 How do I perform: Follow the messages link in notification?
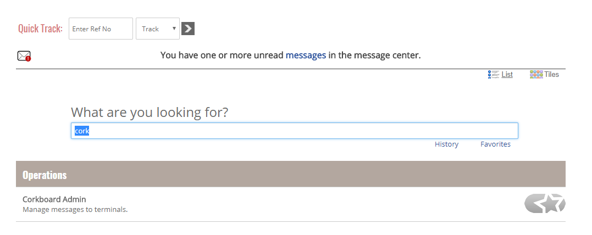pos(306,55)
